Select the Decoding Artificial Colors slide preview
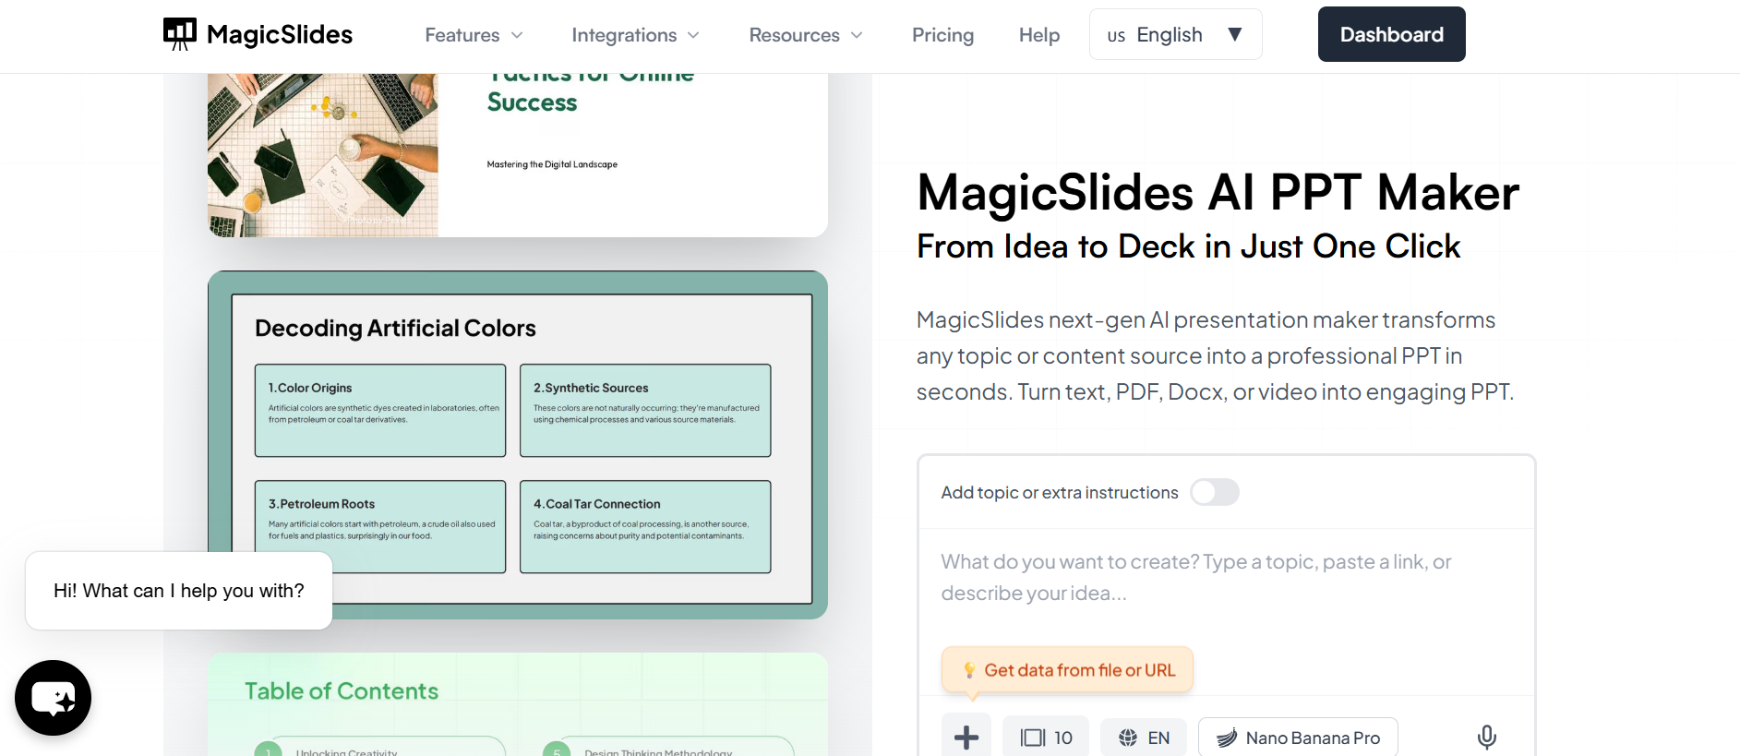 point(518,445)
